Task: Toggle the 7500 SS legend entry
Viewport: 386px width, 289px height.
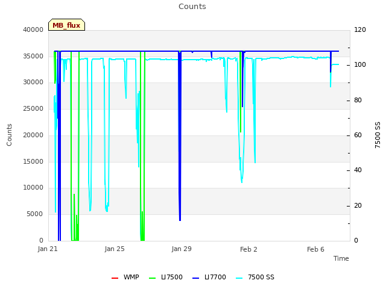Action: [x=255, y=277]
